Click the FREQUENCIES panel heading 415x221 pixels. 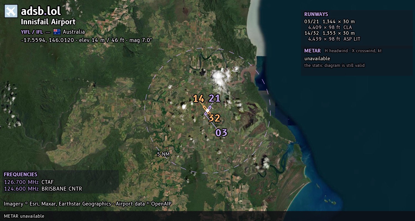pyautogui.click(x=20, y=175)
